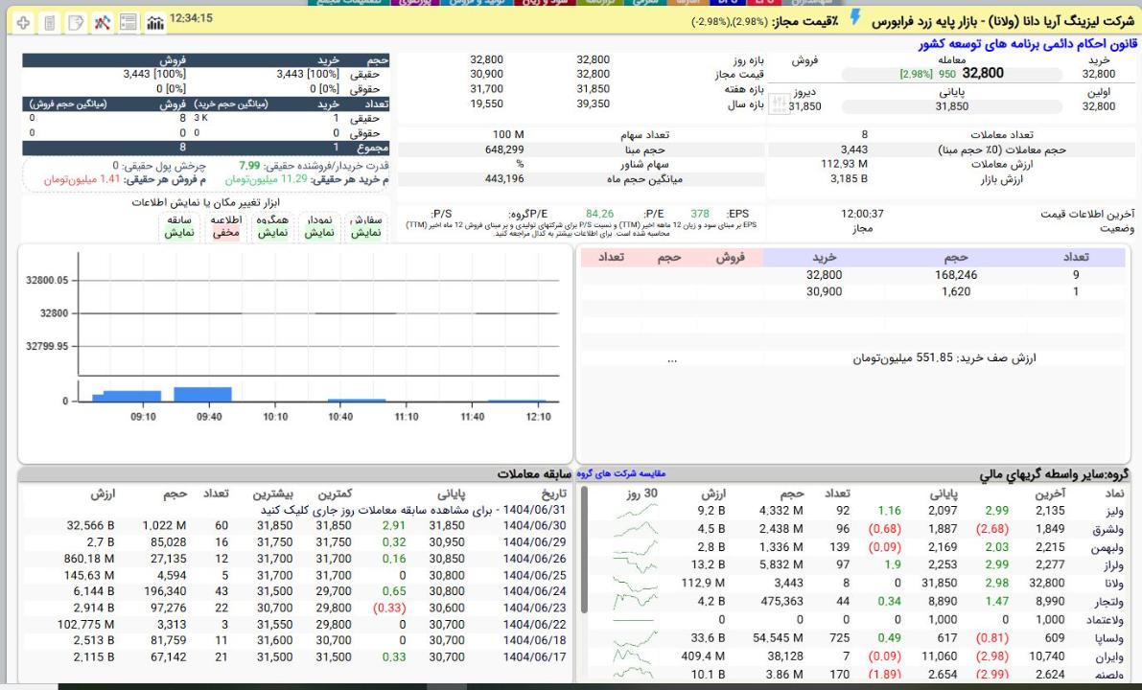Click the calculator icon in top toolbar

50,21
